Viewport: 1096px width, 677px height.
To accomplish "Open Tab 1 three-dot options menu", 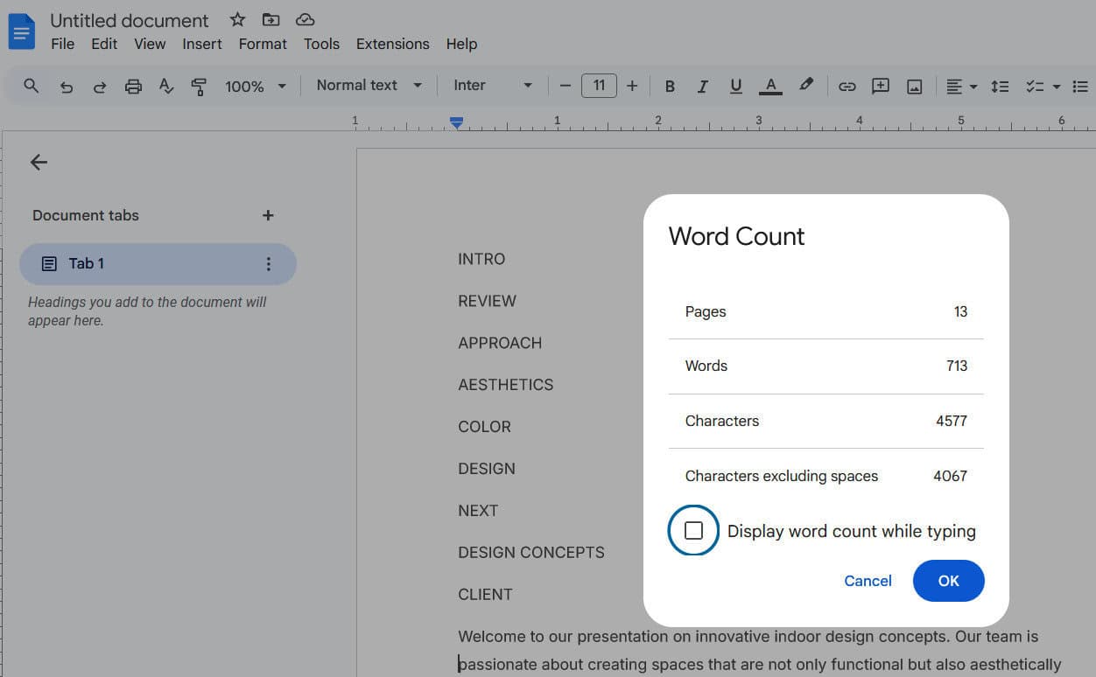I will pyautogui.click(x=269, y=264).
